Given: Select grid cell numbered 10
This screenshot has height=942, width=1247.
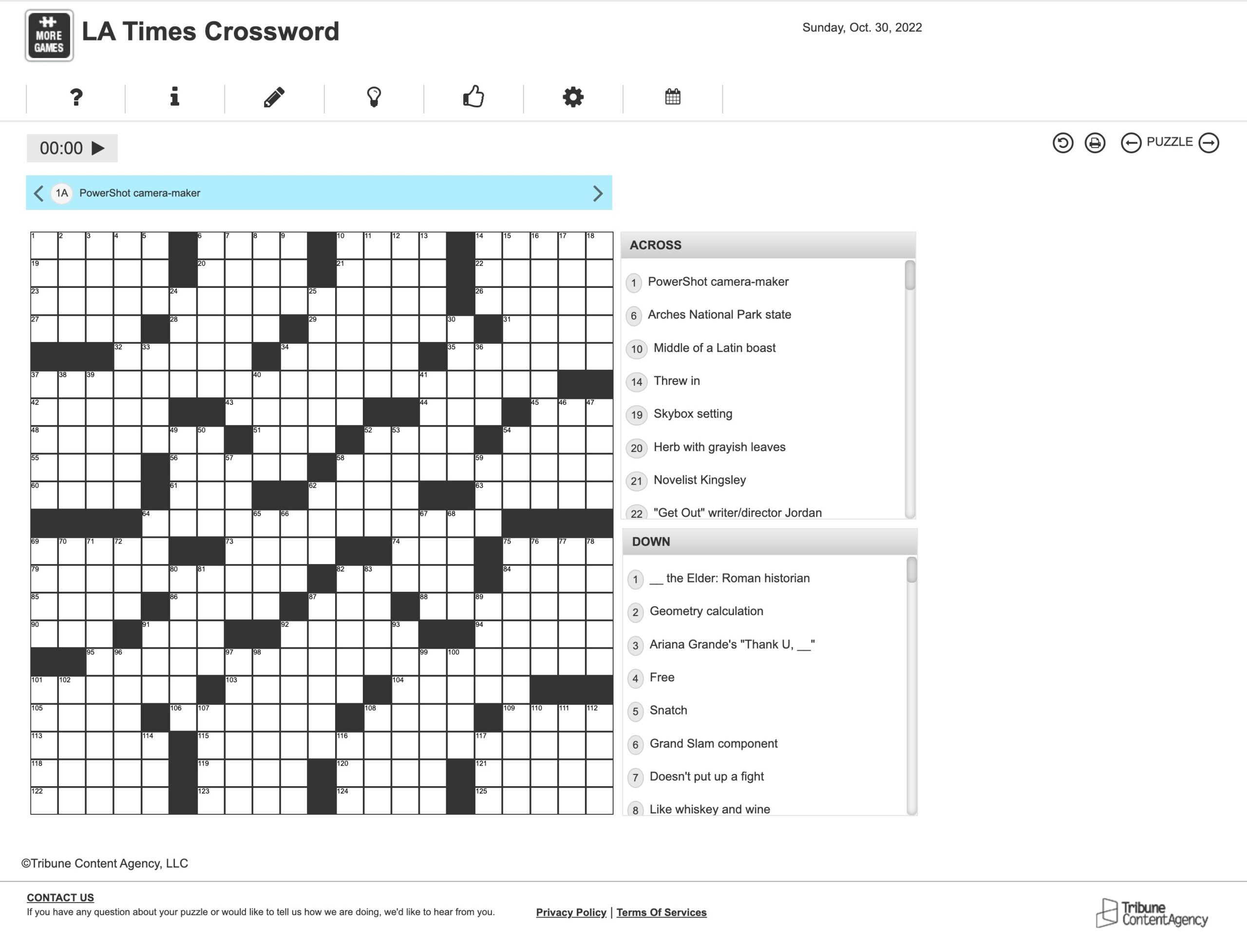Looking at the screenshot, I should coord(350,245).
